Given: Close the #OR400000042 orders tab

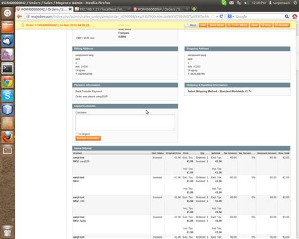Looking at the screenshot, I should [70, 9].
